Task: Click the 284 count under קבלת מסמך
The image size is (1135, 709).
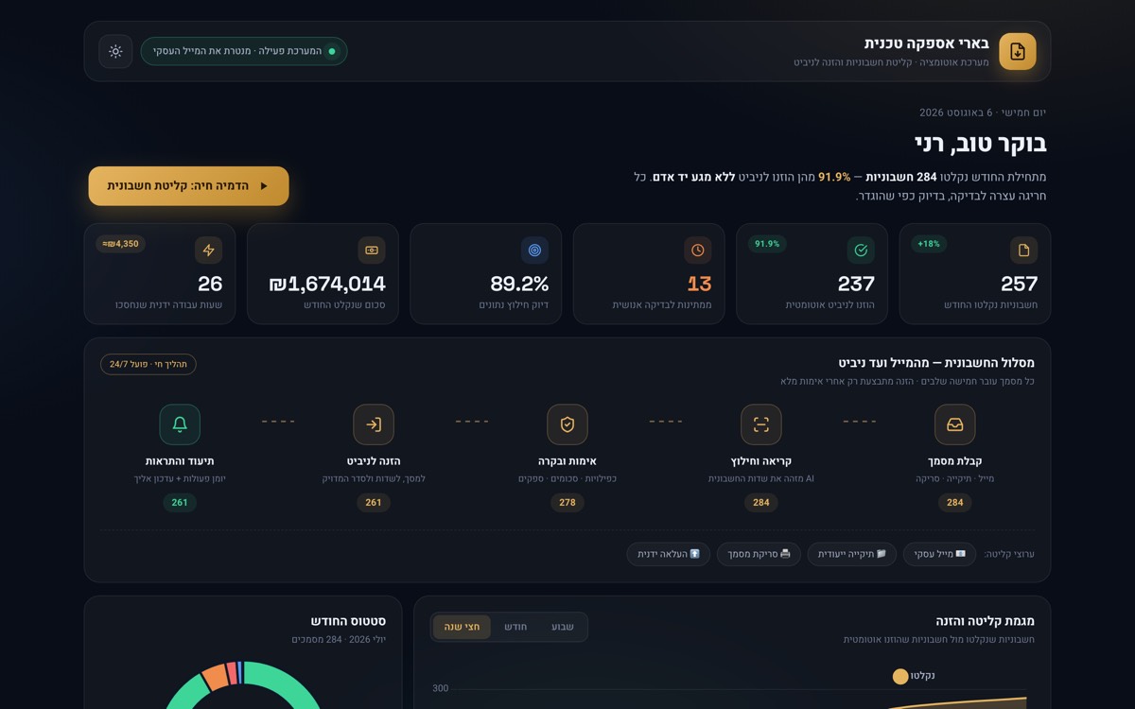Action: point(955,503)
